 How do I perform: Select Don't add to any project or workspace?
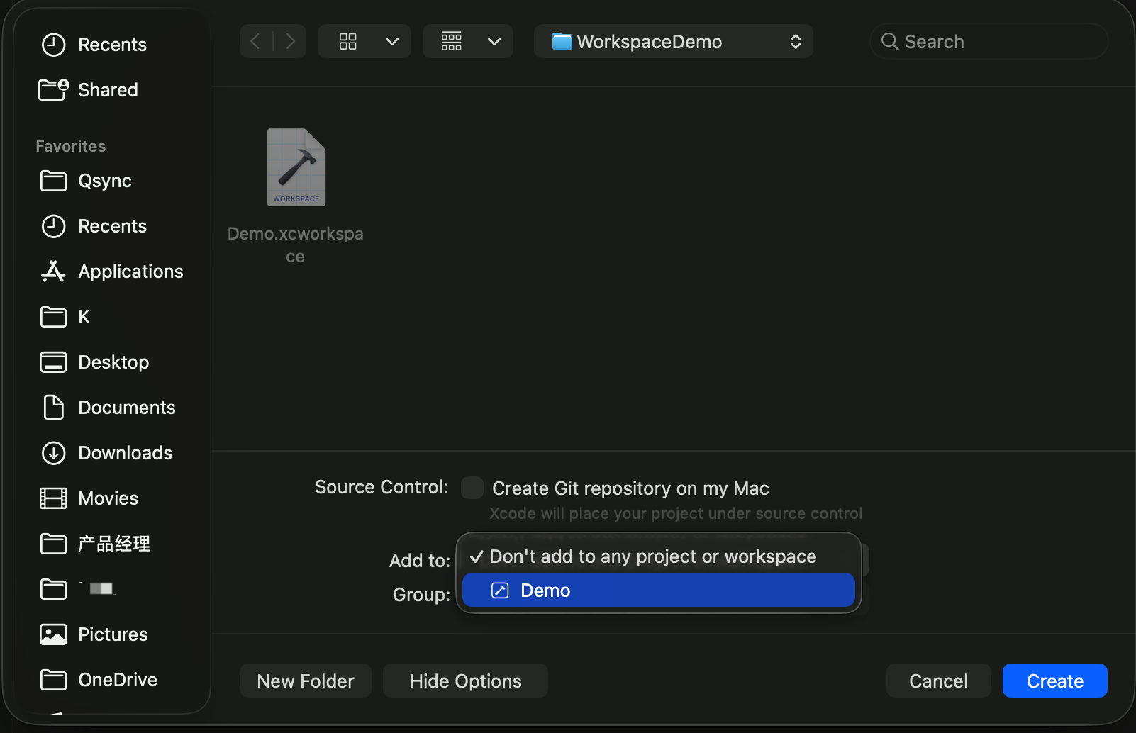[x=652, y=556]
